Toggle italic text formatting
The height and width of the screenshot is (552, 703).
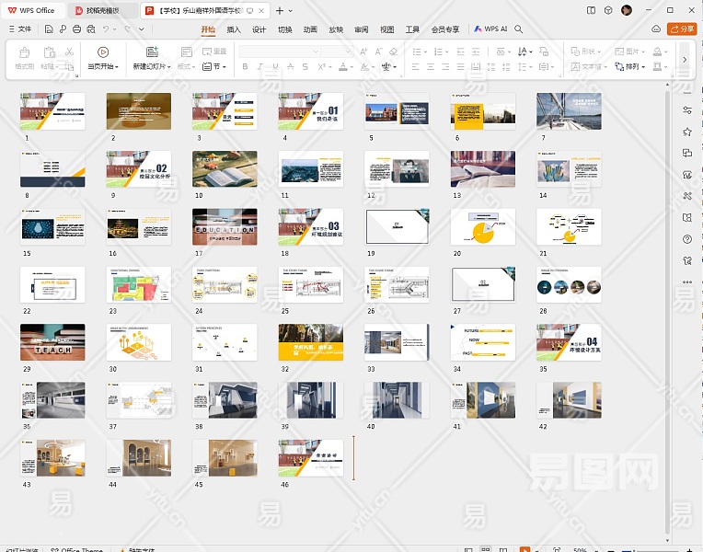(260, 66)
